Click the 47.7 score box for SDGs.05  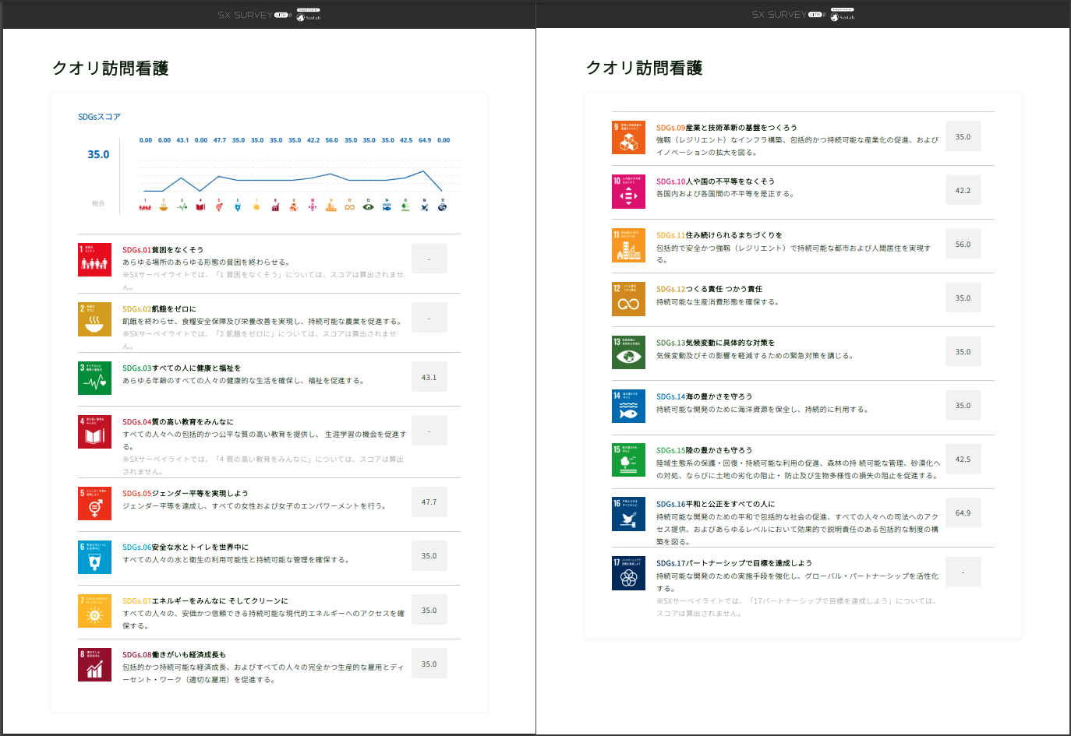click(x=429, y=502)
